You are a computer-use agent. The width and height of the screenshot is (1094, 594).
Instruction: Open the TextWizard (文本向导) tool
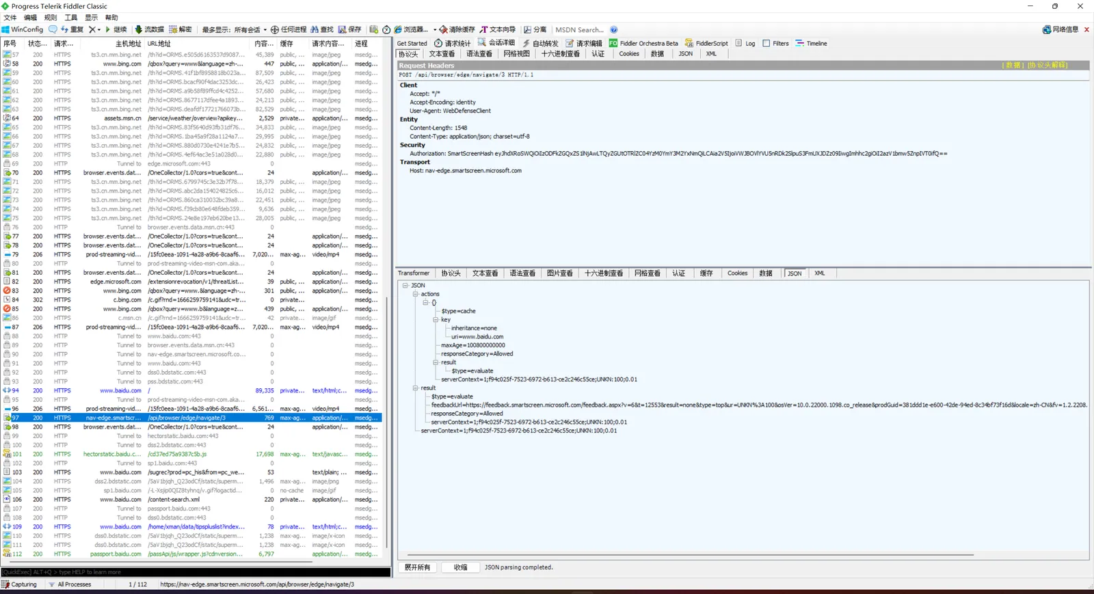[x=498, y=29]
